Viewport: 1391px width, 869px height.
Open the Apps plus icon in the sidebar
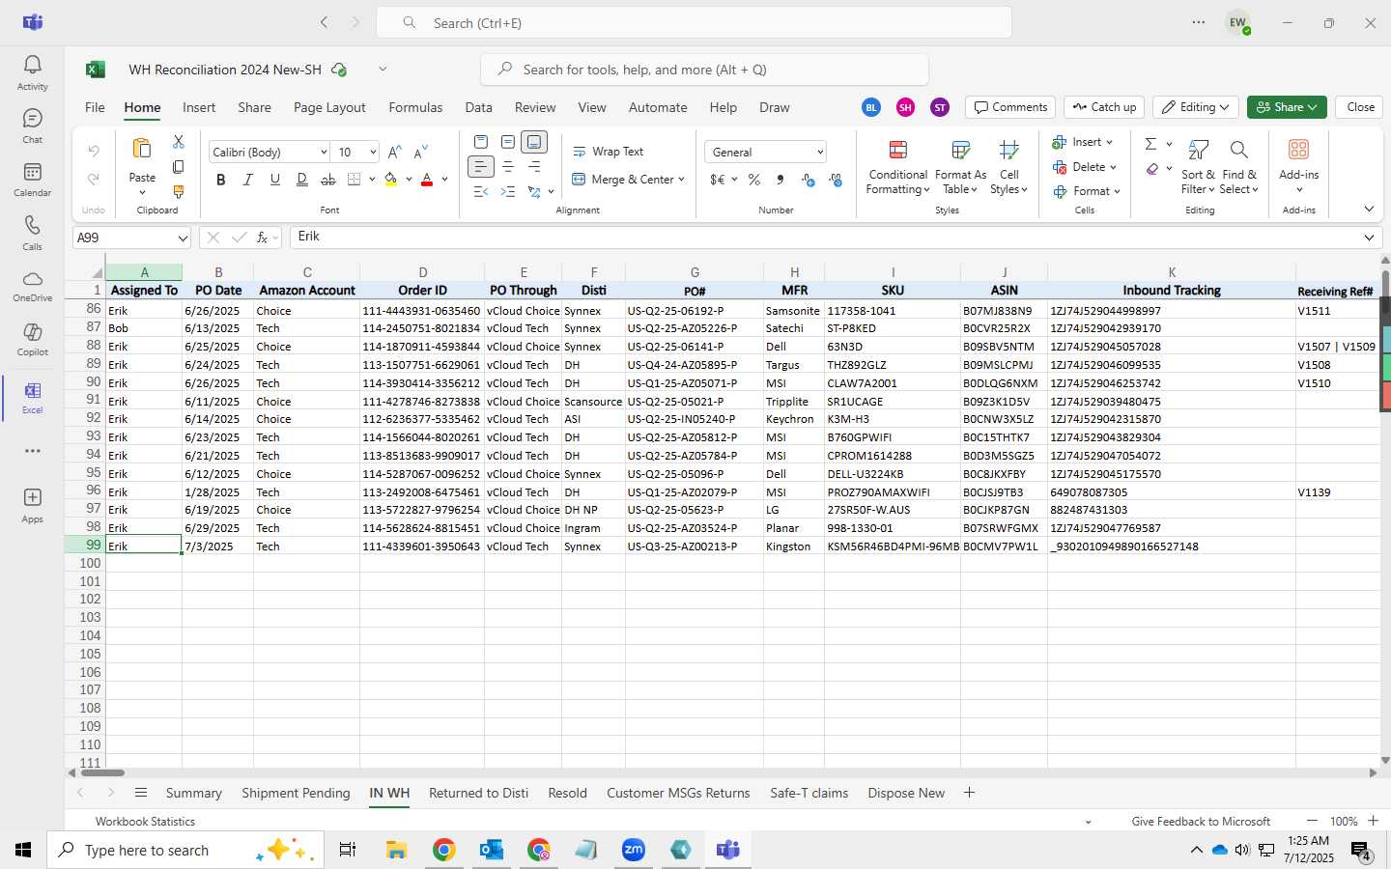click(32, 504)
